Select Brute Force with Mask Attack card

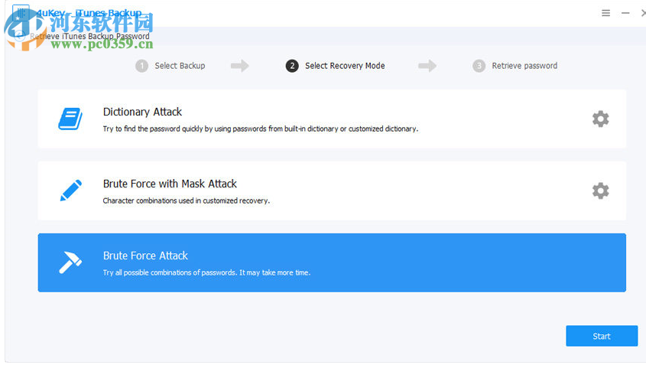coord(332,191)
